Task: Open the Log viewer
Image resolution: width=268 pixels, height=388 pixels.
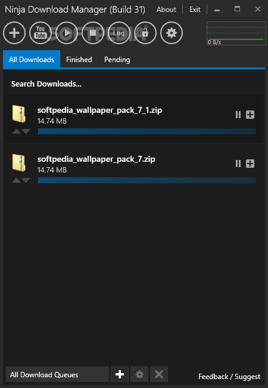Action: pos(119,33)
